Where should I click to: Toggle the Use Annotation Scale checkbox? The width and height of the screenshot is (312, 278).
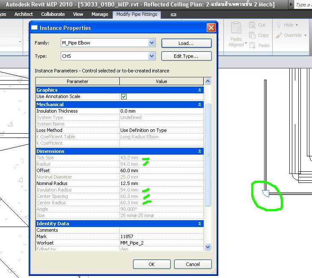click(x=124, y=96)
